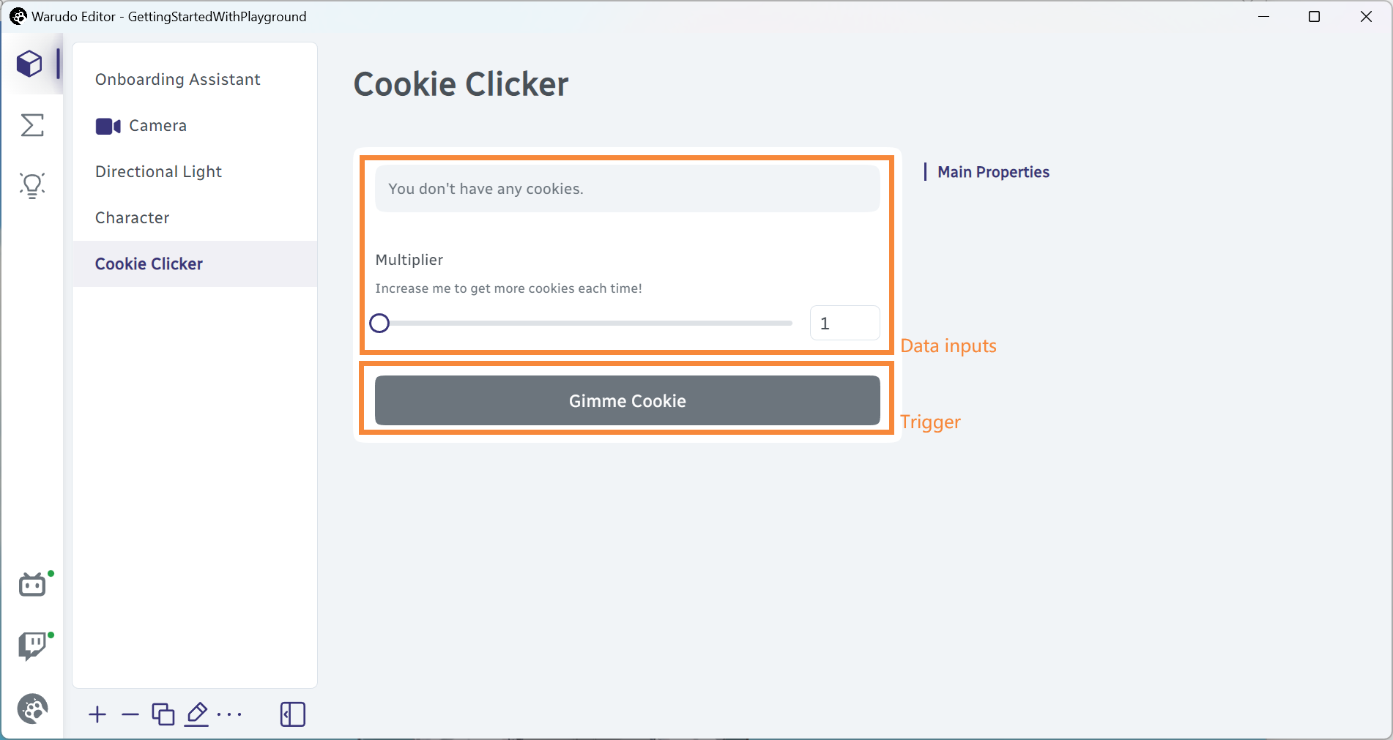Open the three-dots more options menu
The image size is (1393, 740).
[x=230, y=714]
